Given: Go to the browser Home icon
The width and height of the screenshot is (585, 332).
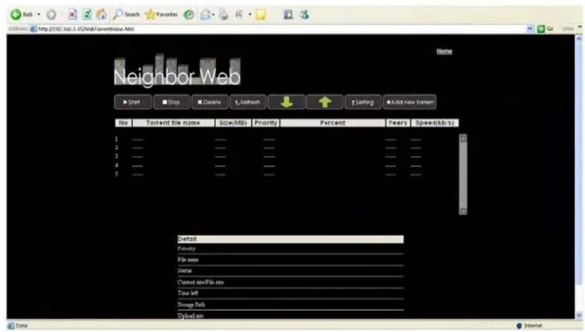Looking at the screenshot, I should click(x=101, y=15).
